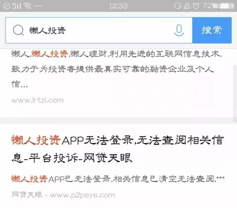Tap the microphone voice search icon
This screenshot has width=237, height=208.
(179, 30)
